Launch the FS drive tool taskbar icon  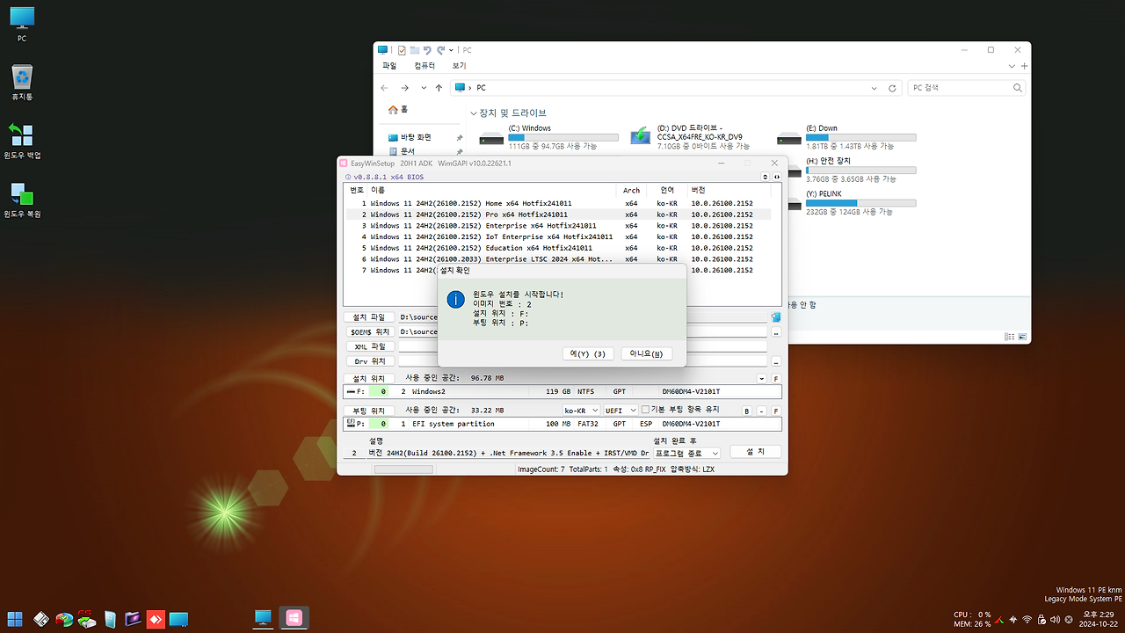click(x=86, y=619)
